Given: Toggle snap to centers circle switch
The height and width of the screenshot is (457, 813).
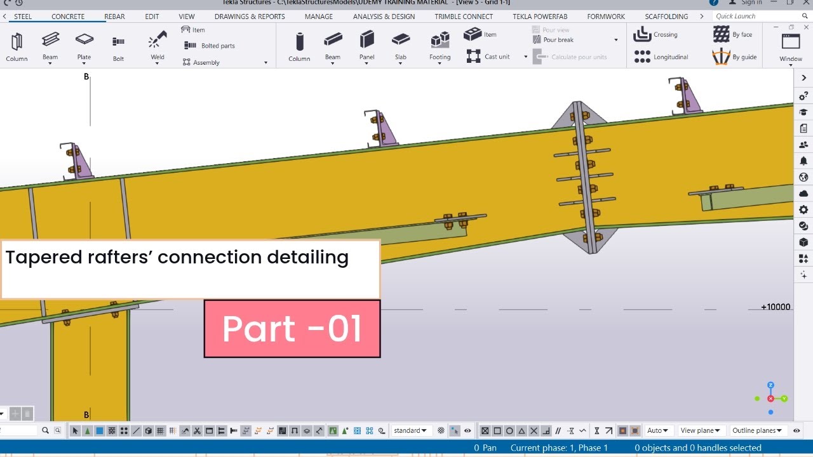Looking at the screenshot, I should (x=509, y=431).
